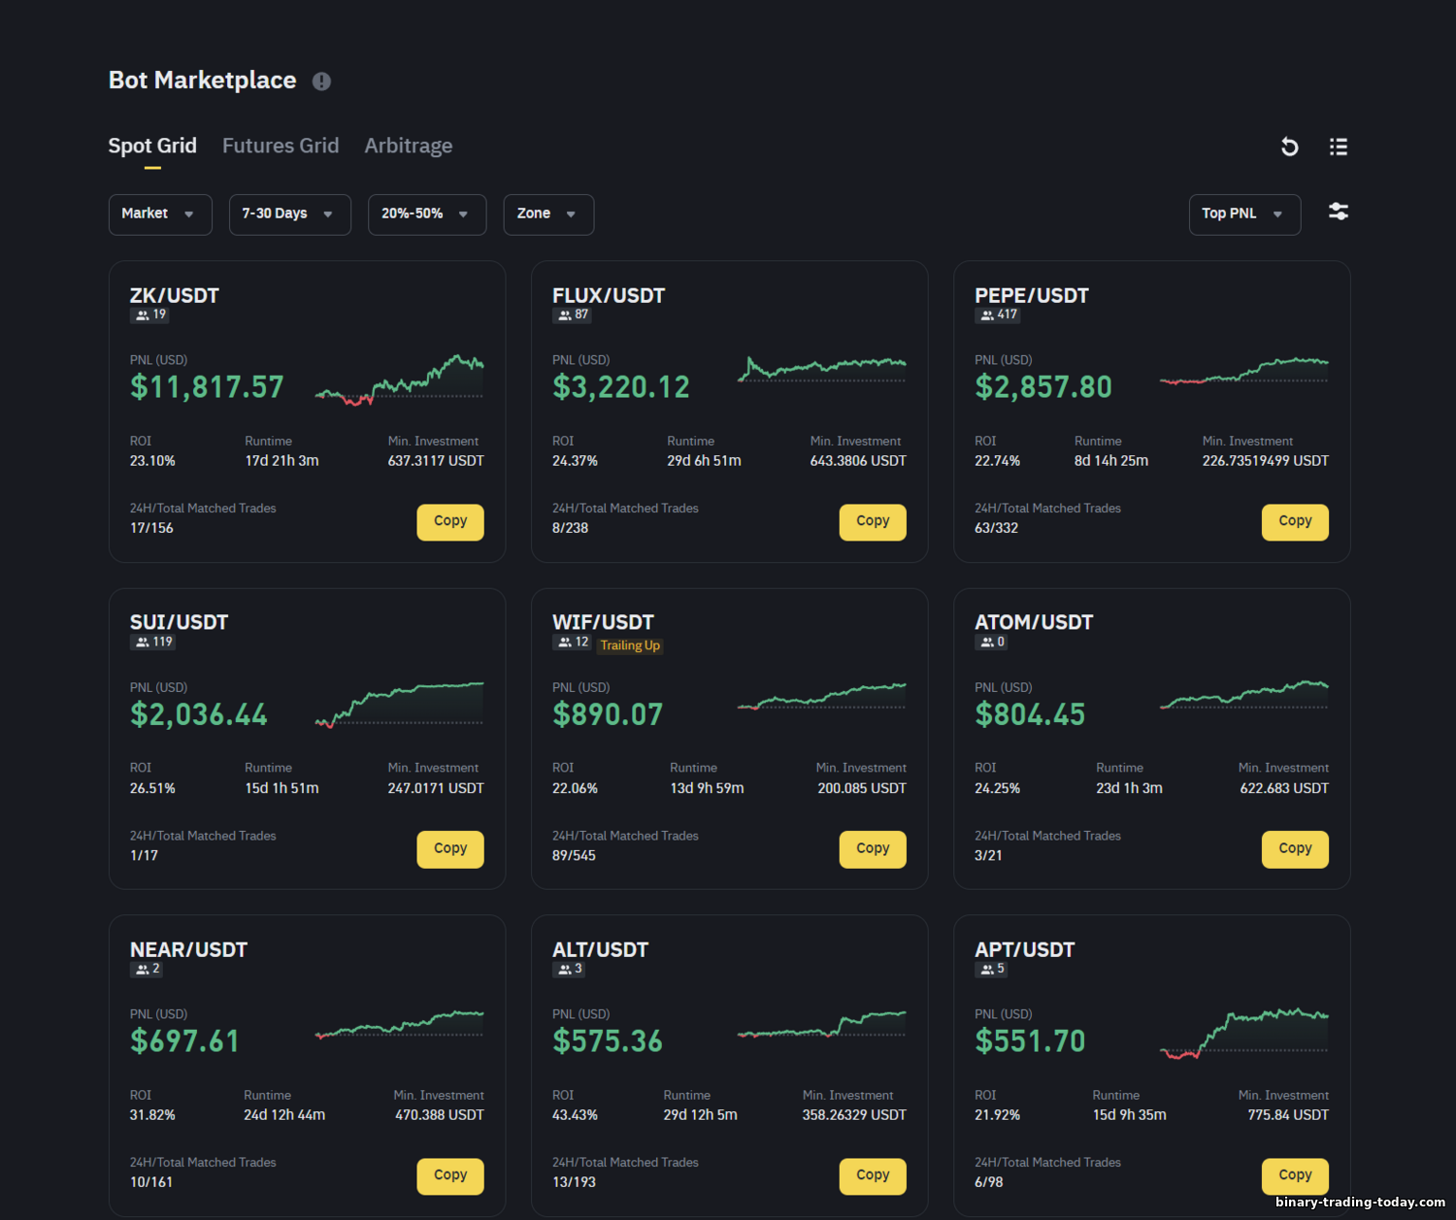
Task: Click the PEPE/USDT copiers count icon
Action: click(x=987, y=315)
